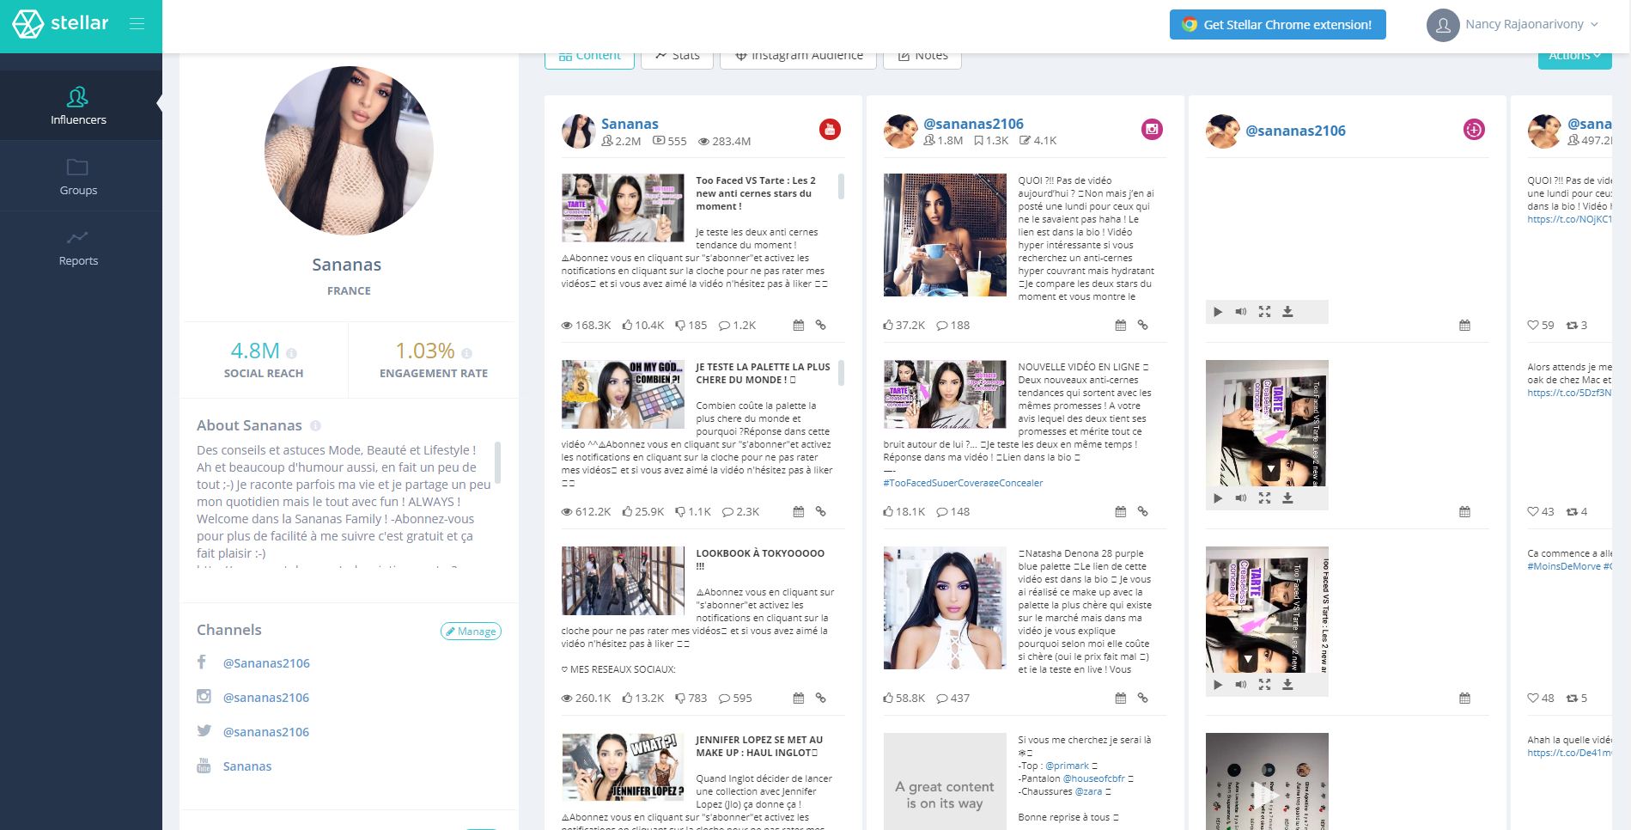The height and width of the screenshot is (830, 1631).
Task: Open calendar icon on Instagram post with 37.2K likes
Action: pos(1120,326)
